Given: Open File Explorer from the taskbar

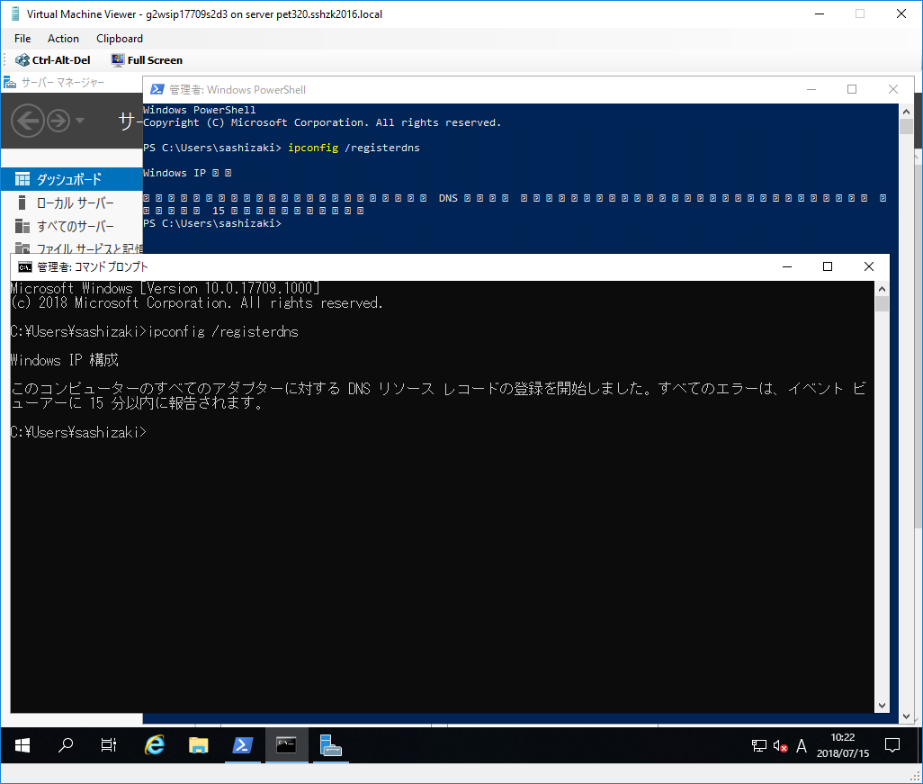Looking at the screenshot, I should point(198,745).
